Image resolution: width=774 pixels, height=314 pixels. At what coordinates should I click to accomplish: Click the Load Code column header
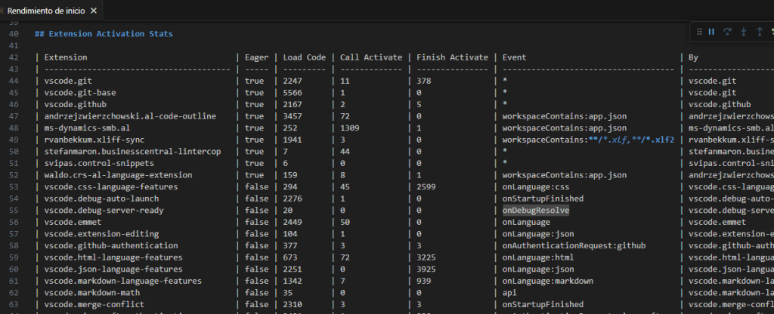(305, 57)
